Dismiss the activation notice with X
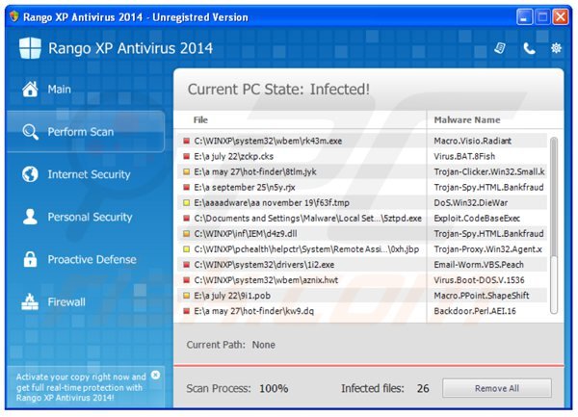The height and width of the screenshot is (417, 578). (155, 375)
